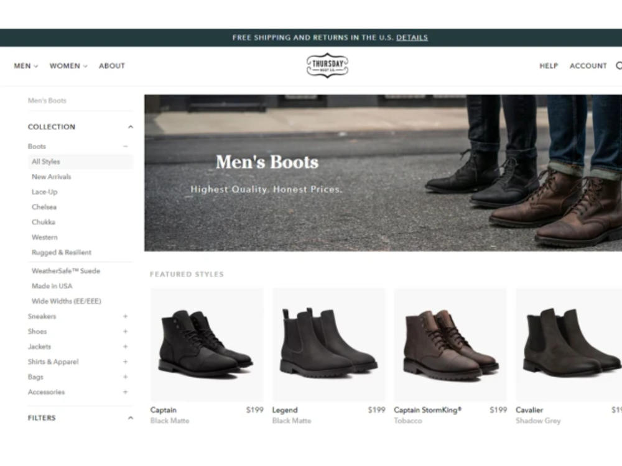
Task: Expand the Sneakers category plus icon
Action: tap(126, 316)
